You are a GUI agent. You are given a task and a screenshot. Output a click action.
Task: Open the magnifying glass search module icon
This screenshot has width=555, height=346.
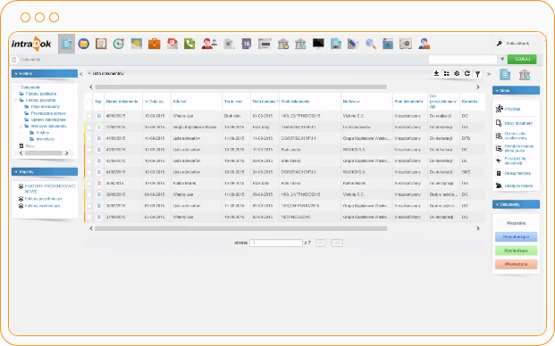(x=371, y=44)
